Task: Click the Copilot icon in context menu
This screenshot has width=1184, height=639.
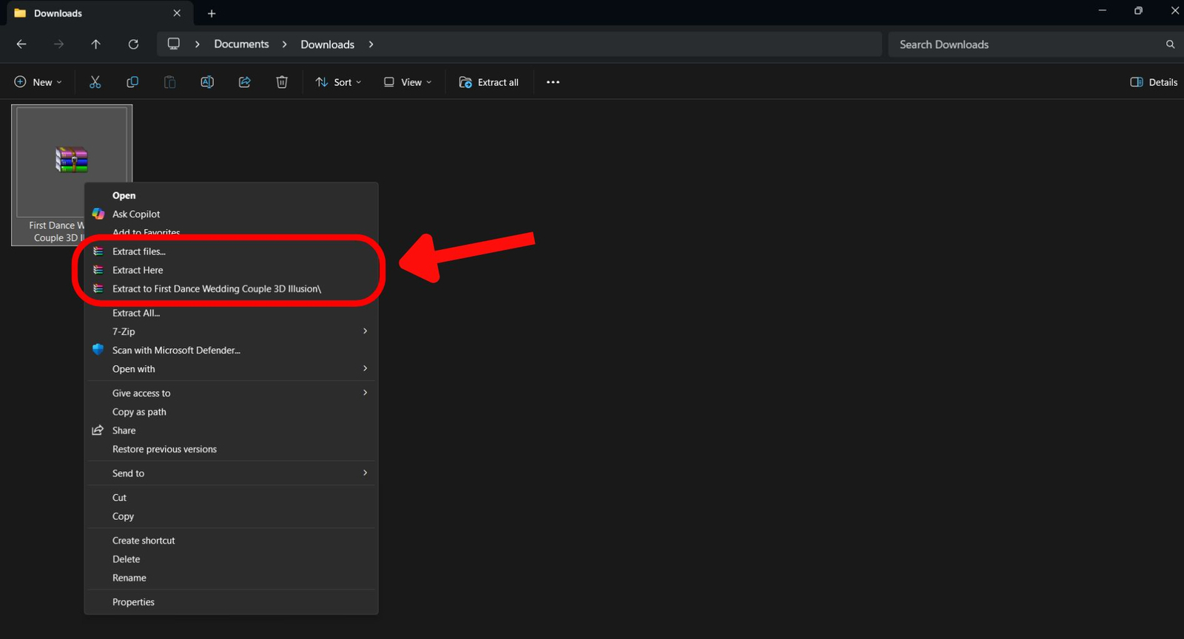Action: pos(98,214)
